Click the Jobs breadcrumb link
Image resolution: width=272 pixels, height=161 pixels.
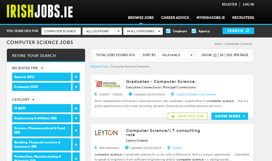217,44
